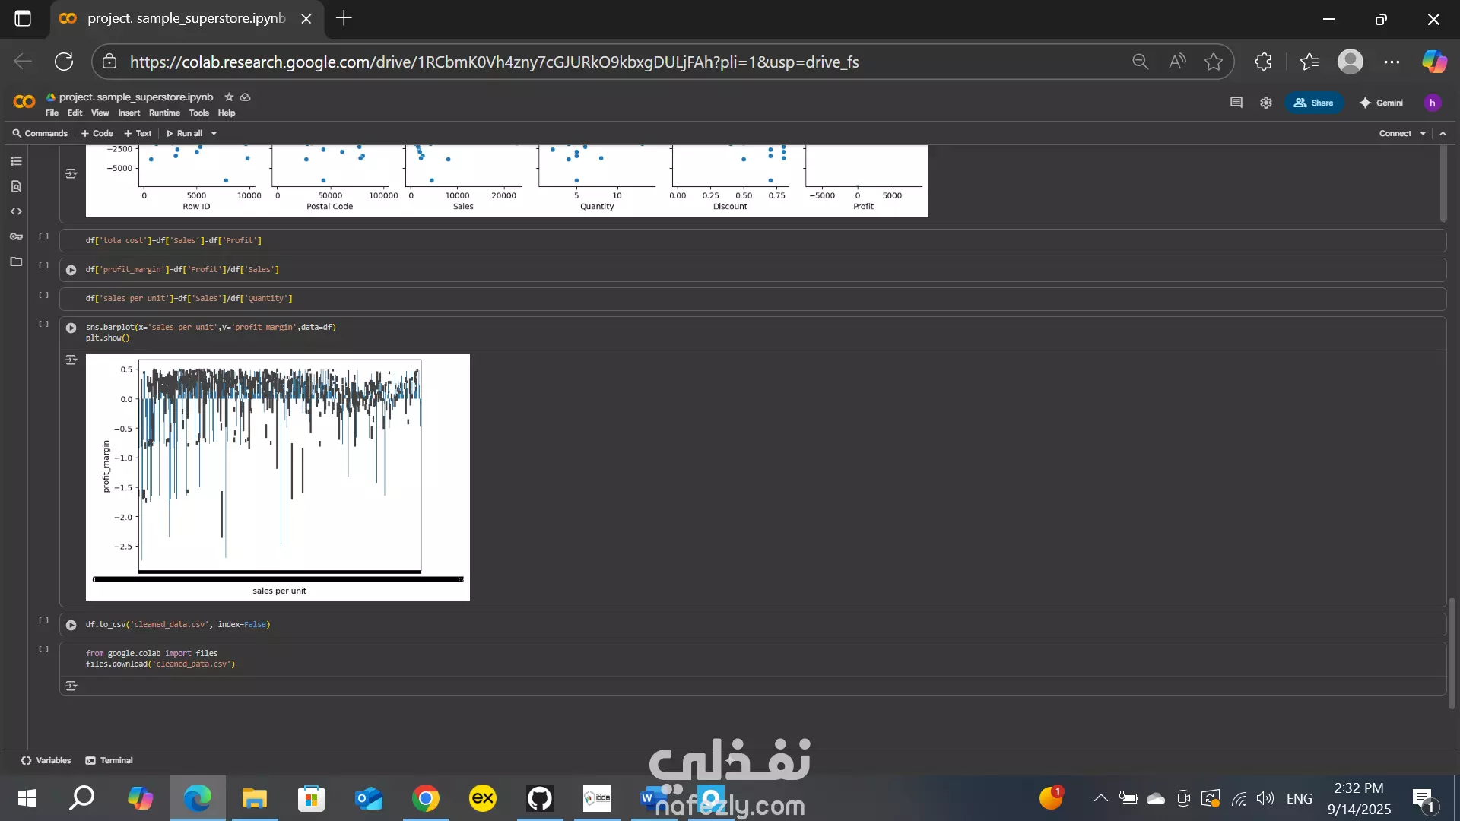Click the barplot output image

pos(278,477)
